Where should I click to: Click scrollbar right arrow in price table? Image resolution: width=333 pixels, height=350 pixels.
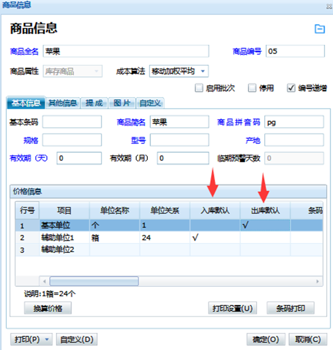(x=318, y=281)
